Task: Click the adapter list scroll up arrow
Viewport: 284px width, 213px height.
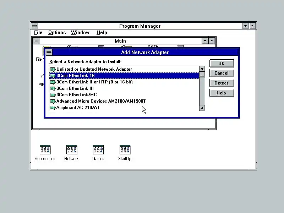Action: tap(202, 69)
